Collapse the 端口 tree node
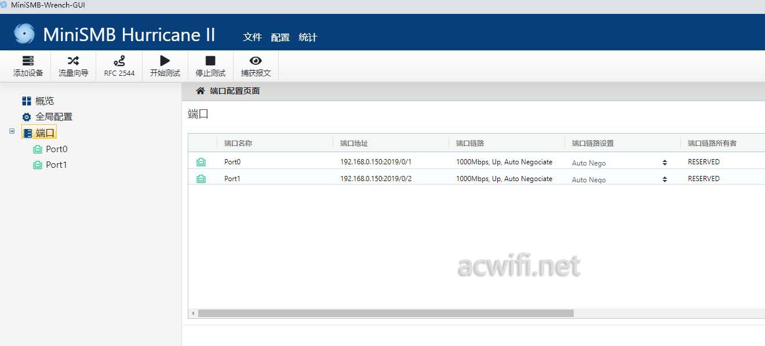The width and height of the screenshot is (765, 346). [x=12, y=131]
